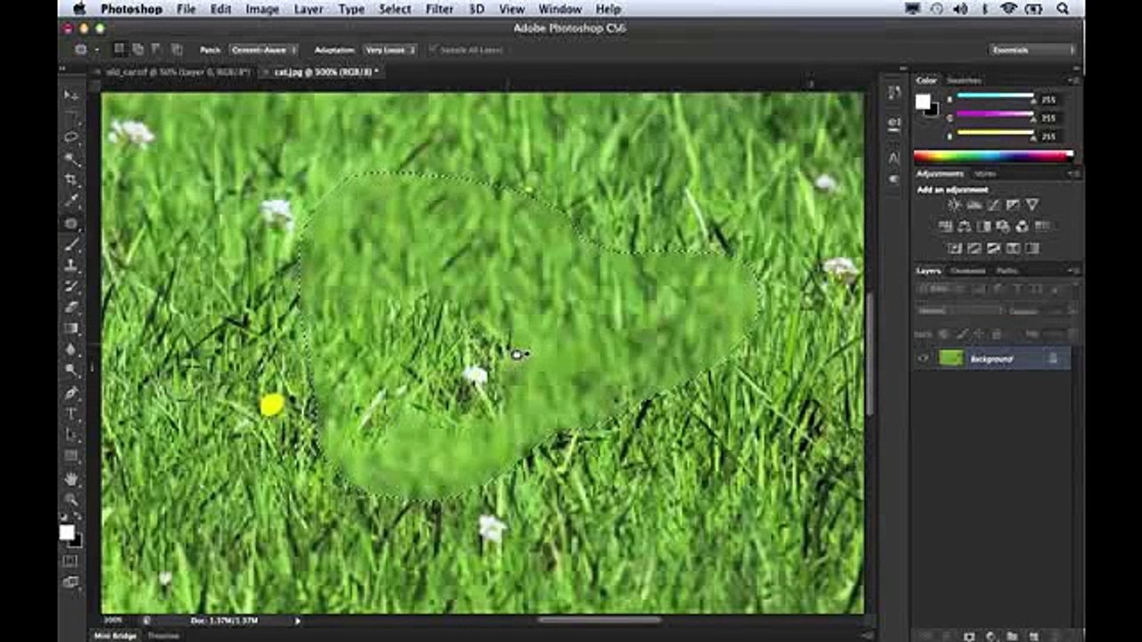Open the Filter menu
Viewport: 1142px width, 642px height.
[439, 9]
